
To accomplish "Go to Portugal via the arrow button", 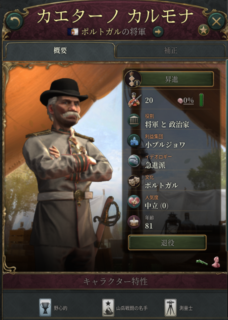I will pyautogui.click(x=158, y=32).
